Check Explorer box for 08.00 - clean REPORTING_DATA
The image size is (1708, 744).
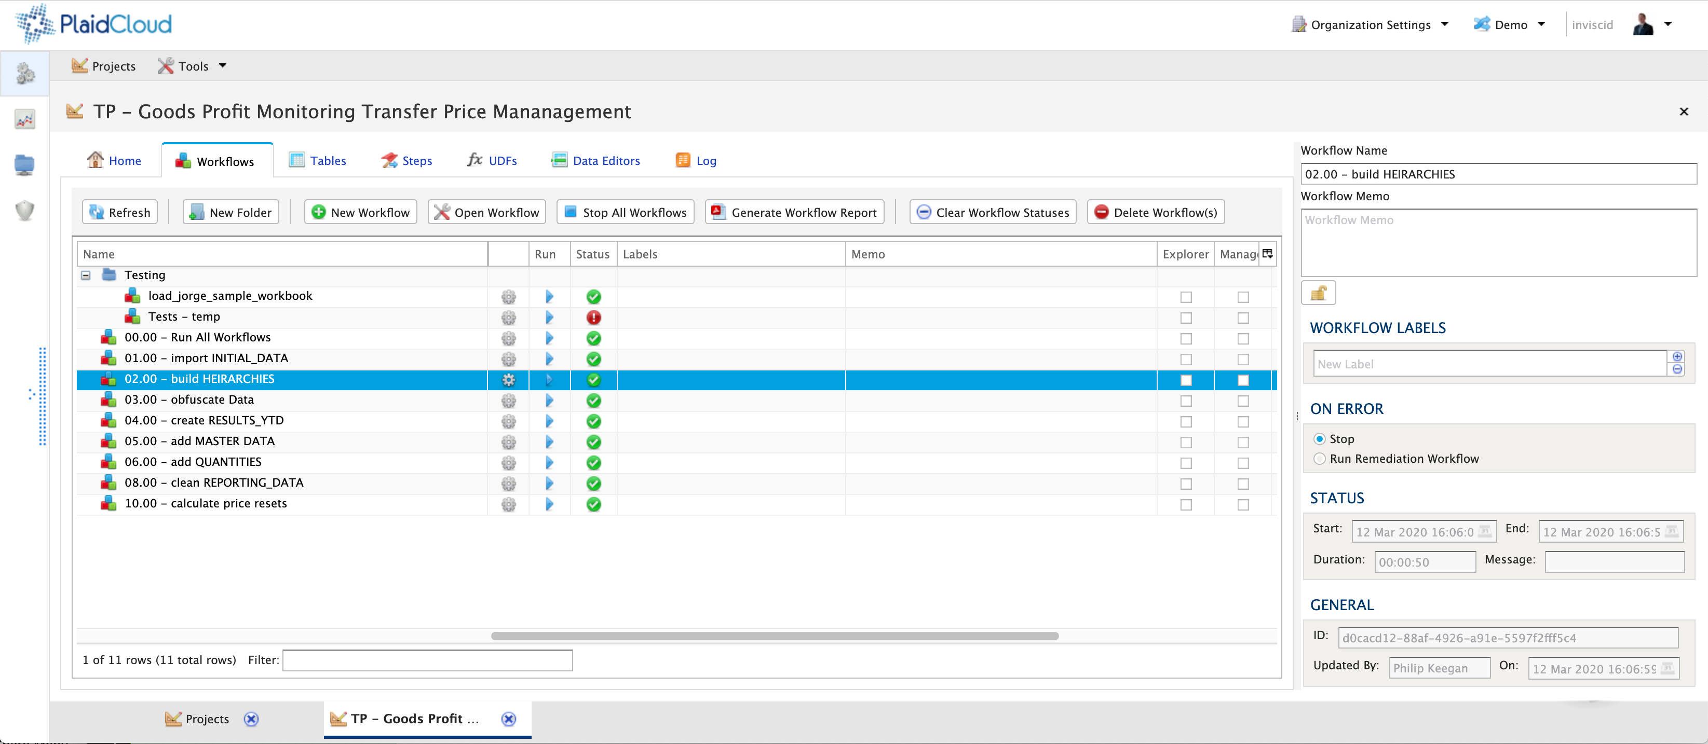1186,484
